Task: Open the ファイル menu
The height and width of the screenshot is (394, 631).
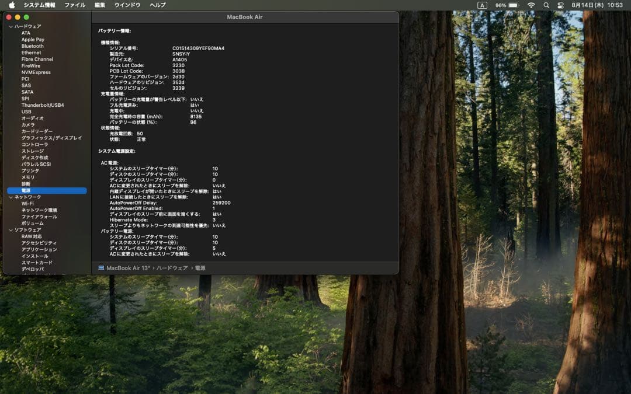Action: click(74, 5)
